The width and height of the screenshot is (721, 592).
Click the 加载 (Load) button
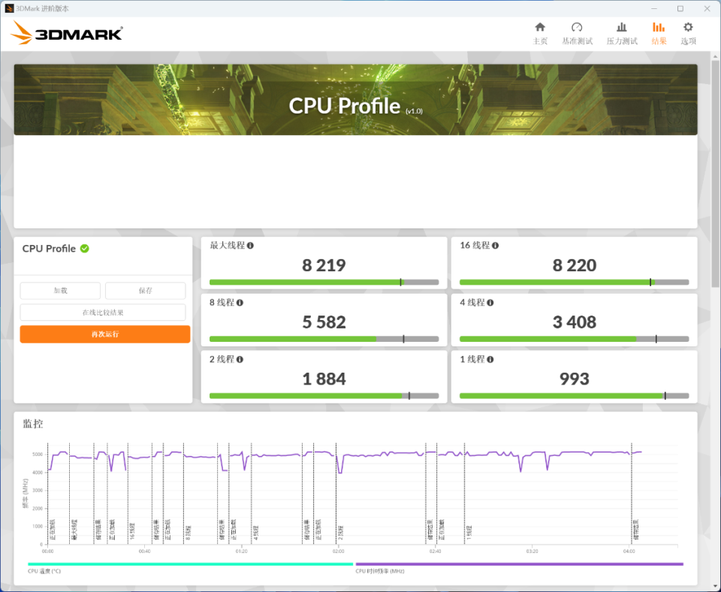[60, 291]
